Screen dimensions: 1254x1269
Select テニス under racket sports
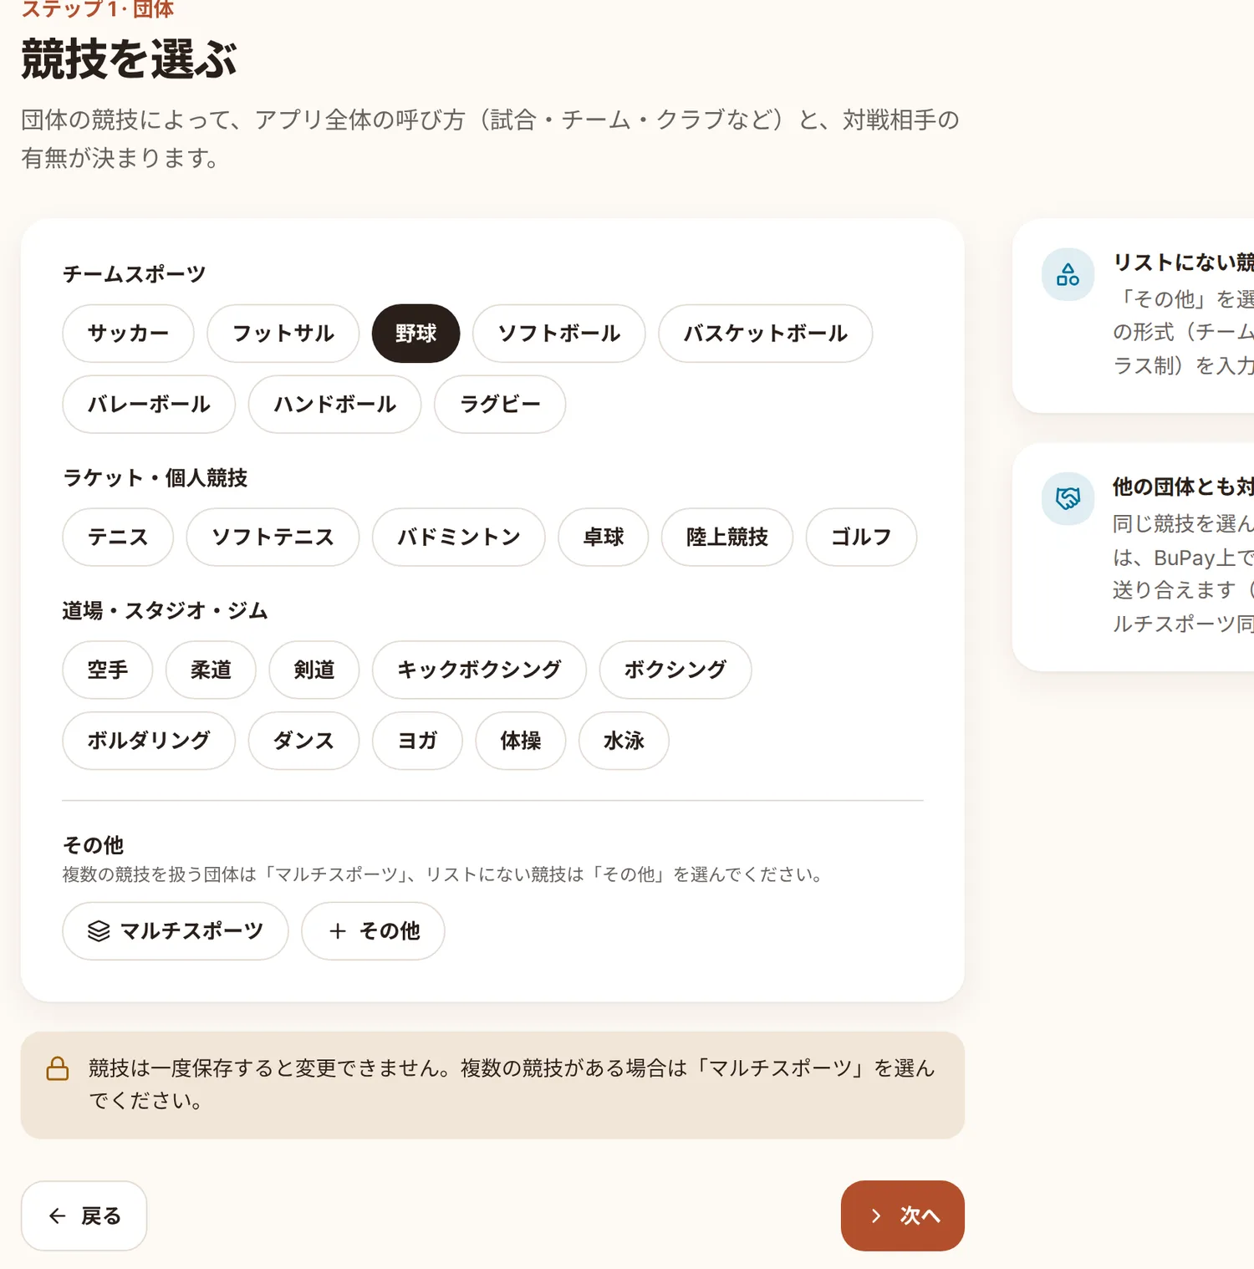118,537
